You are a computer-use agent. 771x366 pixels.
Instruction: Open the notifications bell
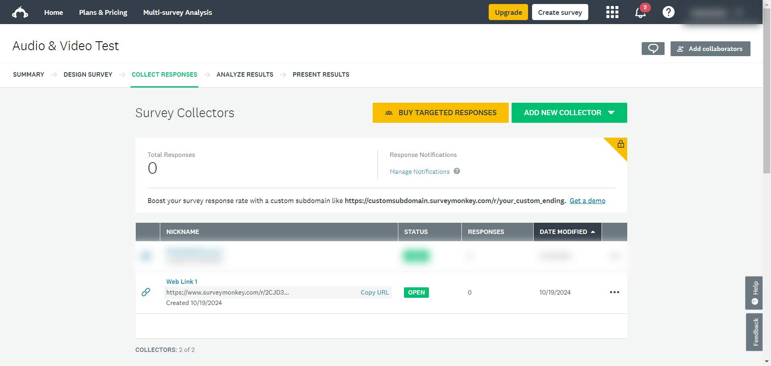pos(640,12)
